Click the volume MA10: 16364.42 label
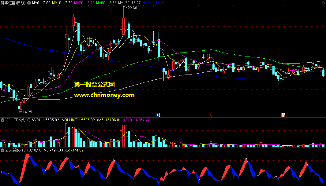The height and width of the screenshot is (186, 326). (x=136, y=120)
